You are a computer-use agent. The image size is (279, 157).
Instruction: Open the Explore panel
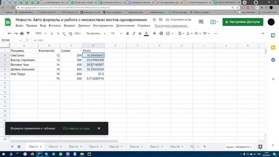260,147
